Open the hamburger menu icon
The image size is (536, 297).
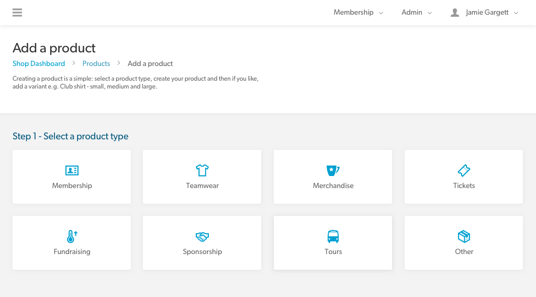(17, 13)
